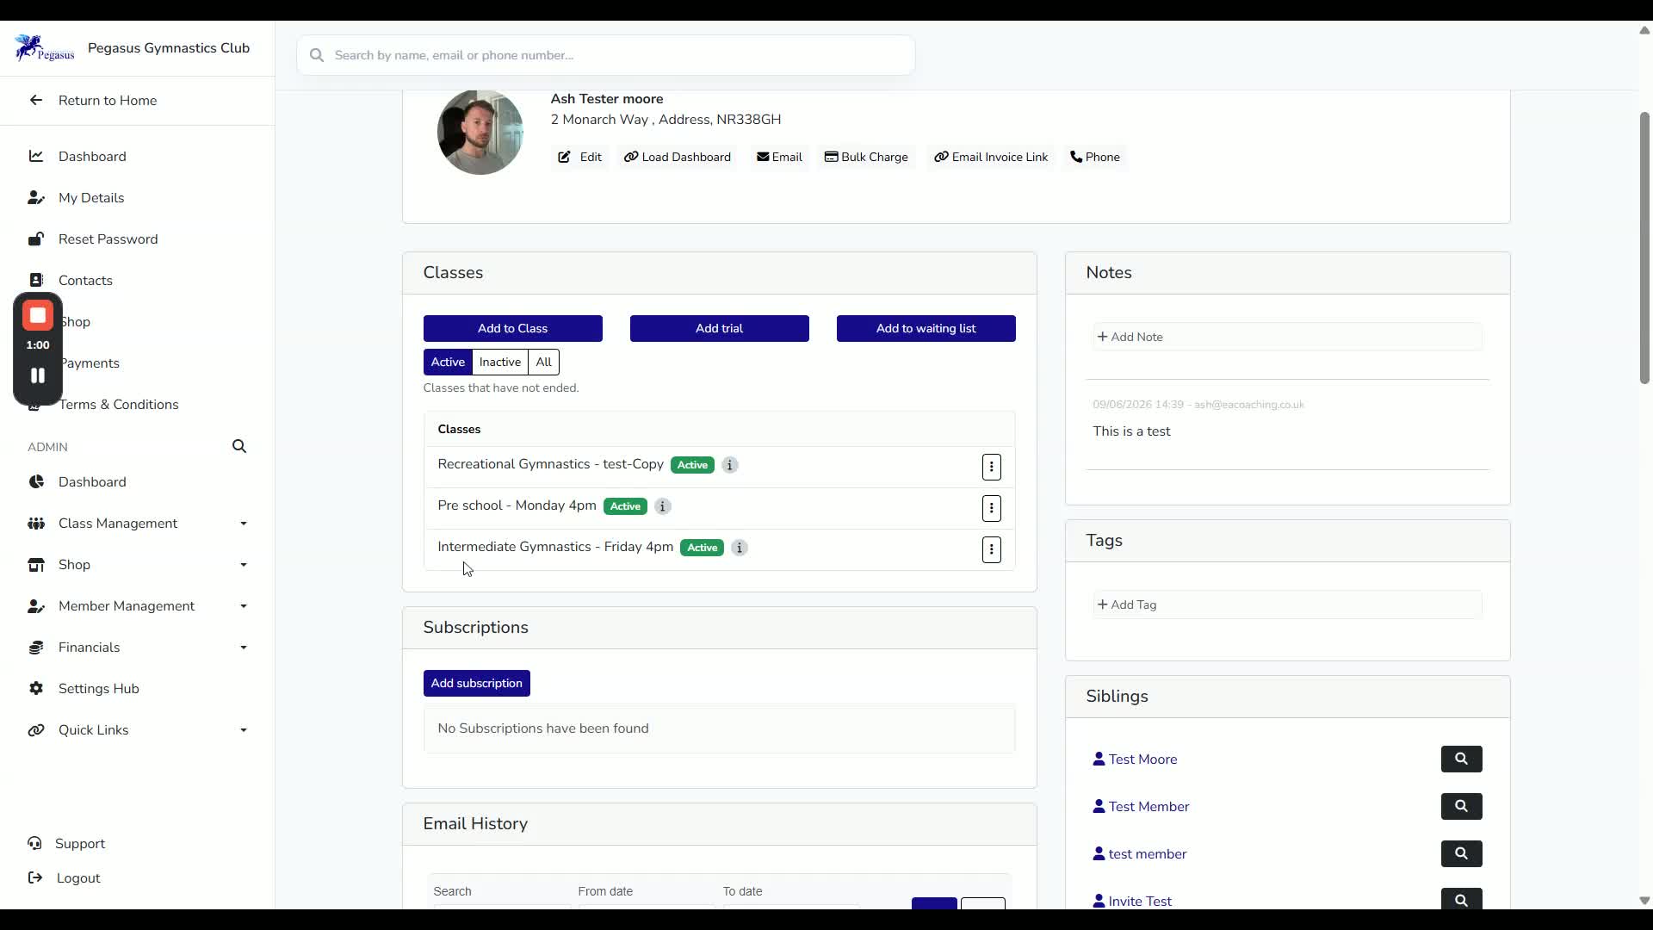The height and width of the screenshot is (930, 1653).
Task: Open info icon for Recreational Gymnastics class
Action: [x=729, y=465]
